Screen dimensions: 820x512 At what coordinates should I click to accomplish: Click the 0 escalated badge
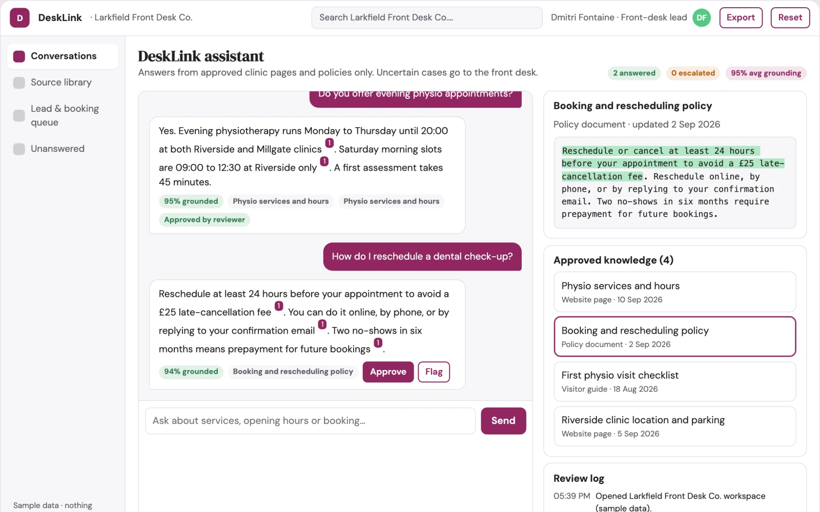click(x=693, y=73)
